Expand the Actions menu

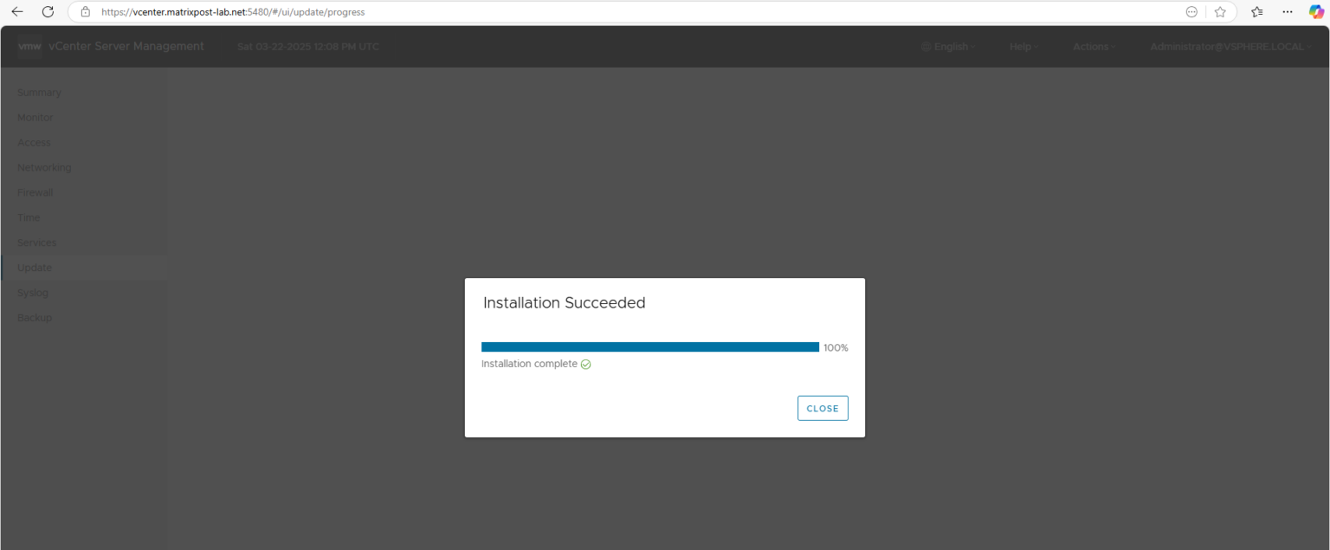click(1093, 47)
